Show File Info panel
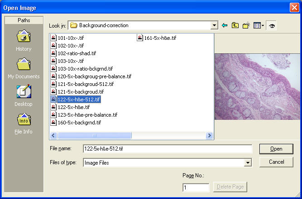This screenshot has height=199, width=302. click(24, 121)
